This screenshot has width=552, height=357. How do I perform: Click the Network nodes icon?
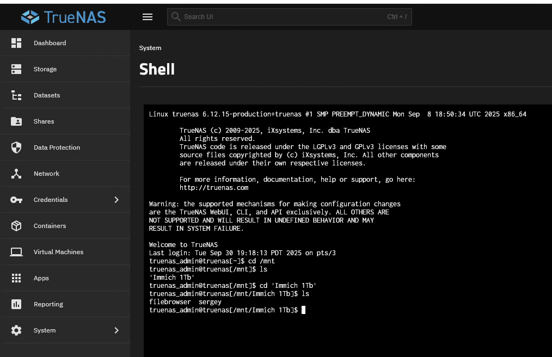16,174
